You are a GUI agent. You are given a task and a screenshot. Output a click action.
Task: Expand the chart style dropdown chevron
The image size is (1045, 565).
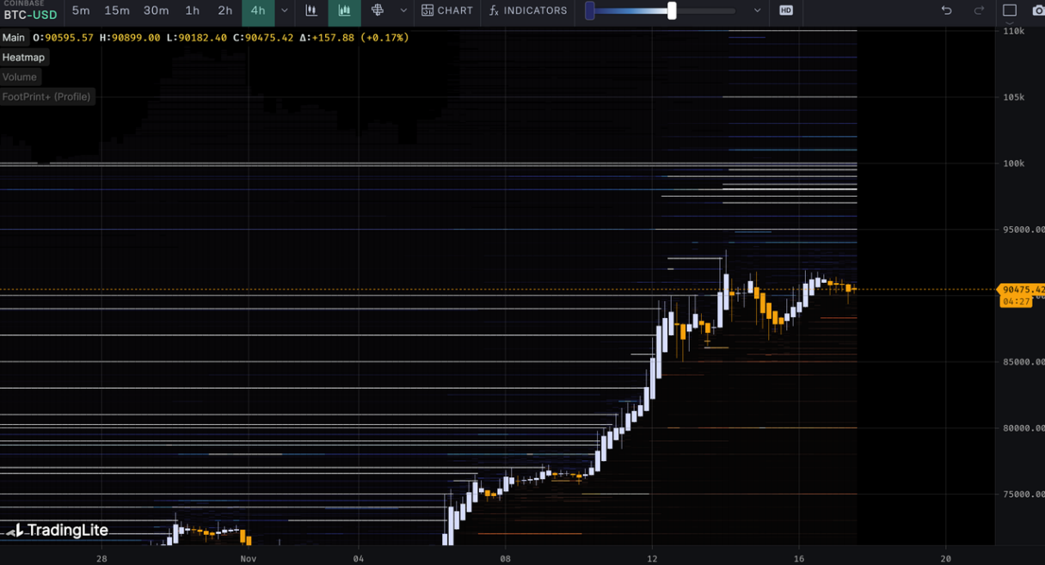tap(403, 11)
